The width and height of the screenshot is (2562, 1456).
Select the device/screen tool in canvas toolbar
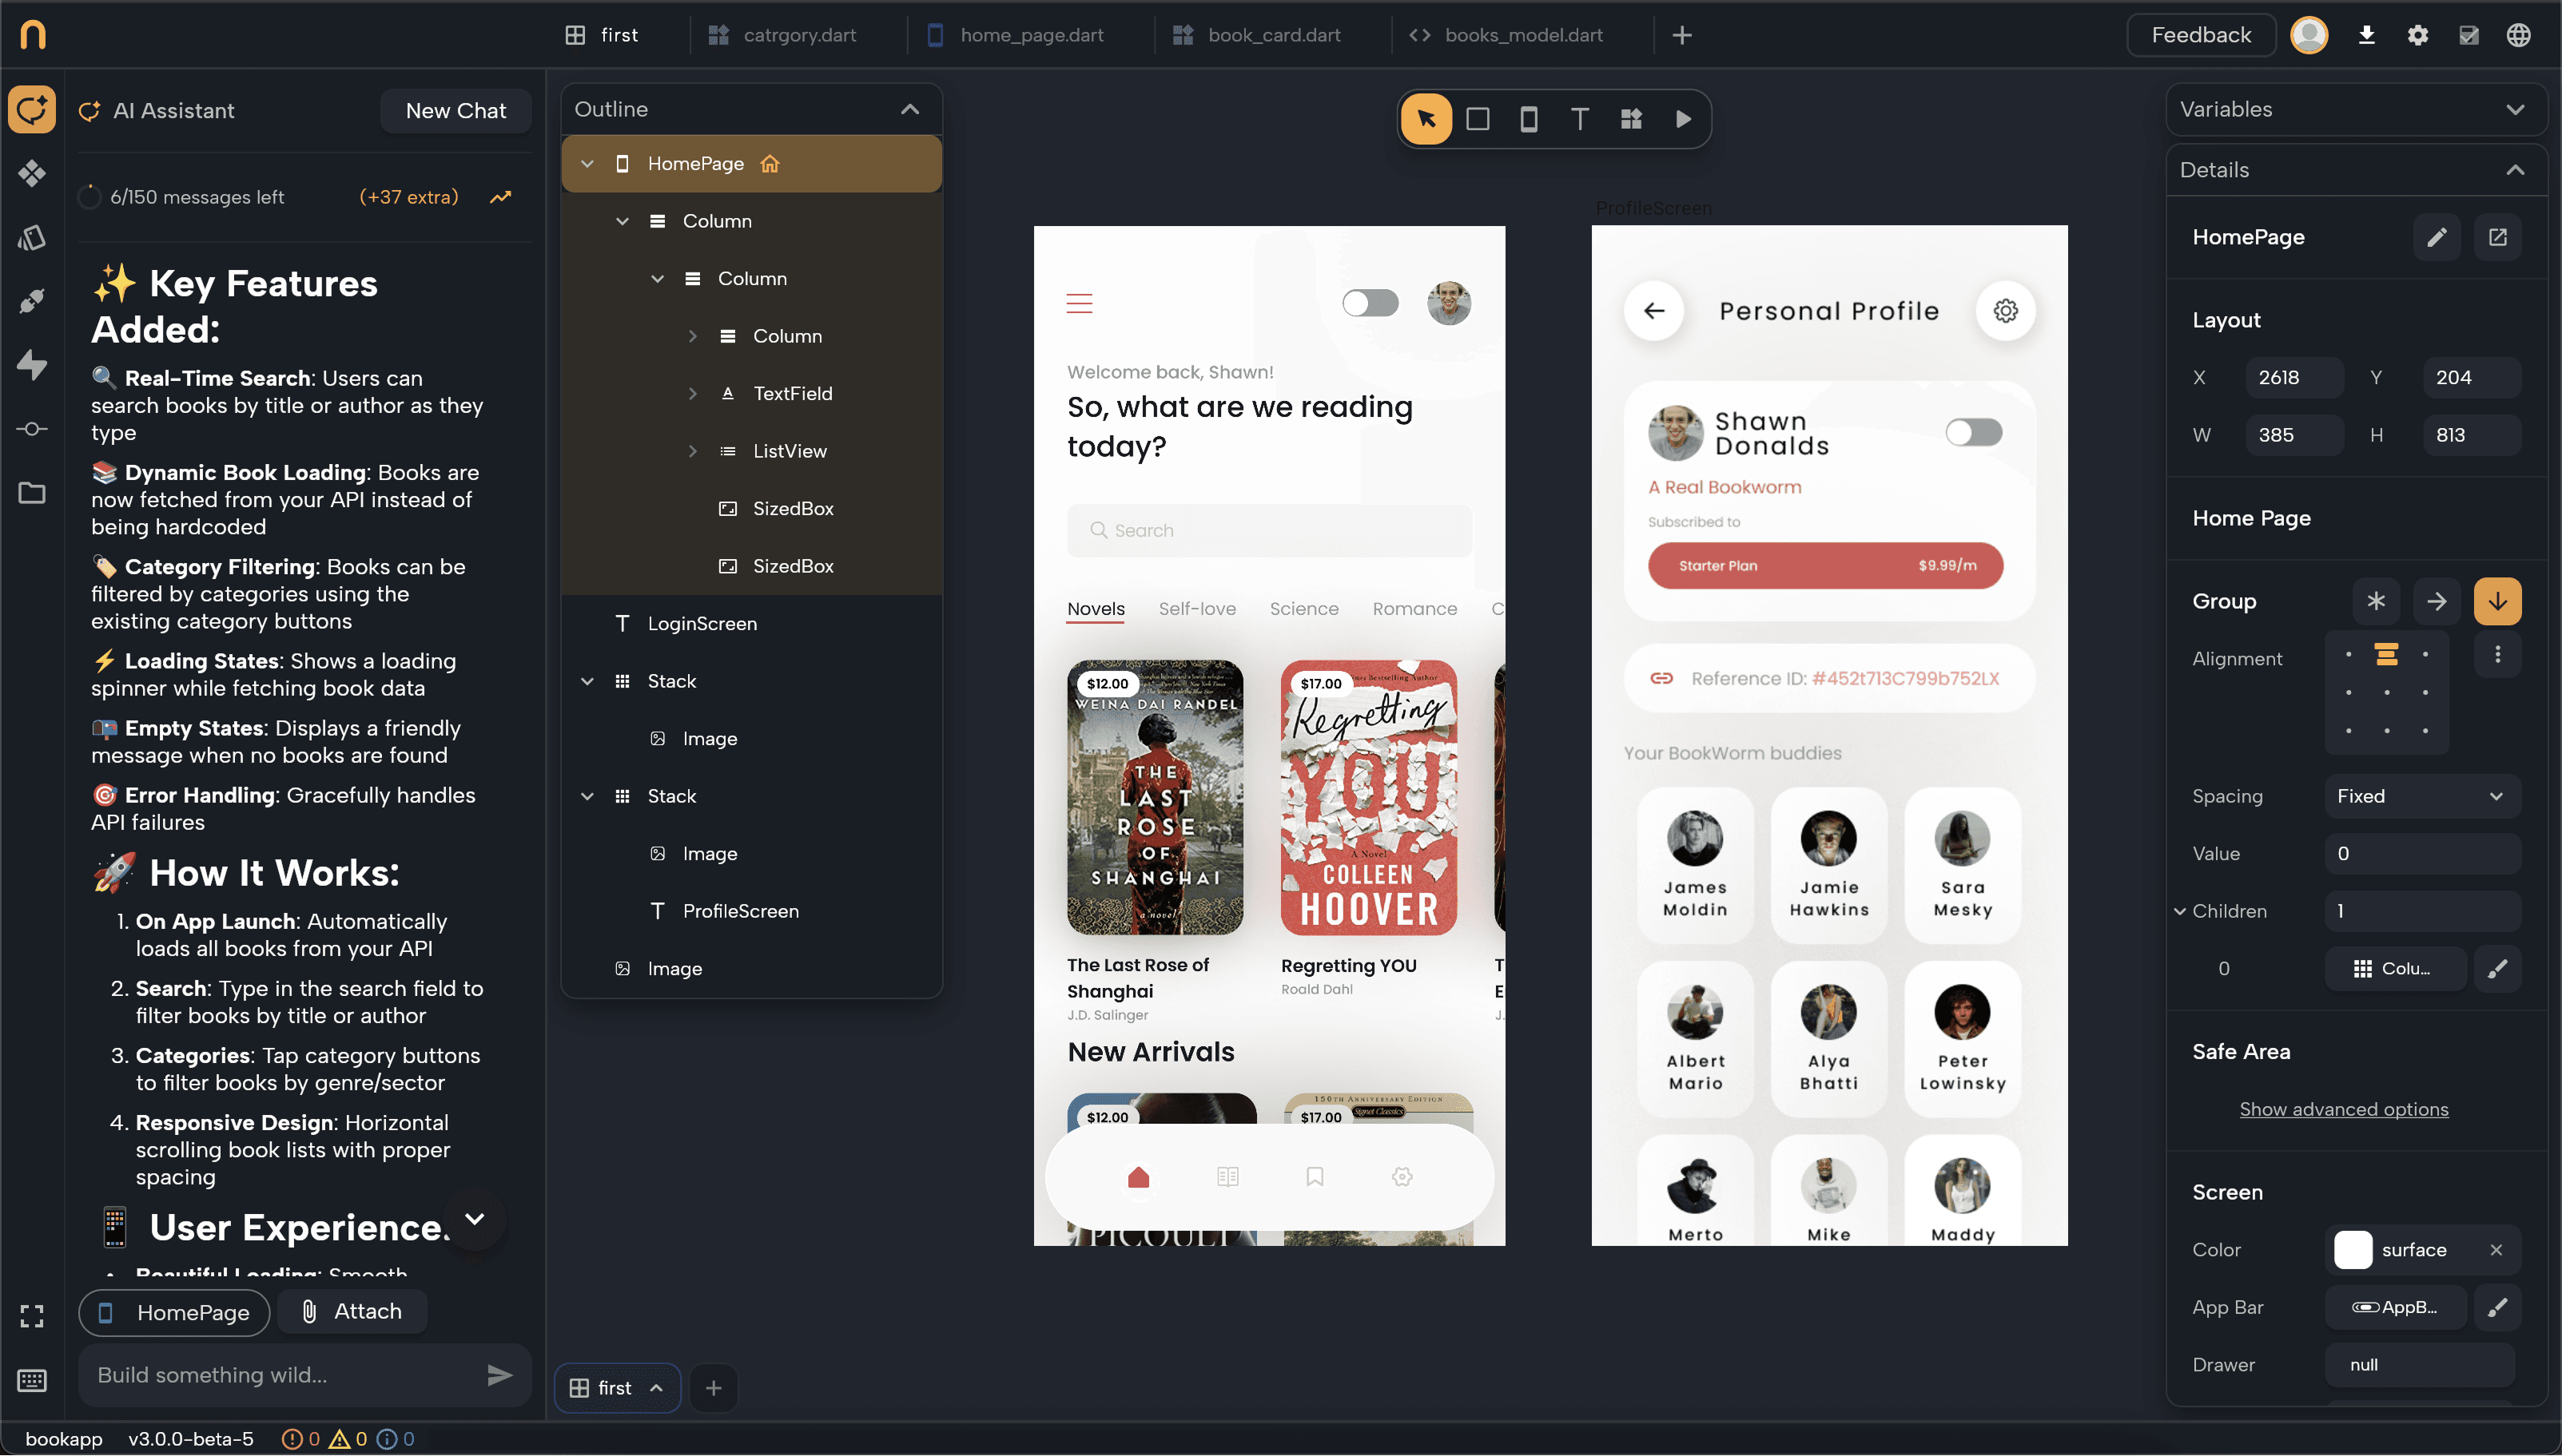tap(1528, 118)
